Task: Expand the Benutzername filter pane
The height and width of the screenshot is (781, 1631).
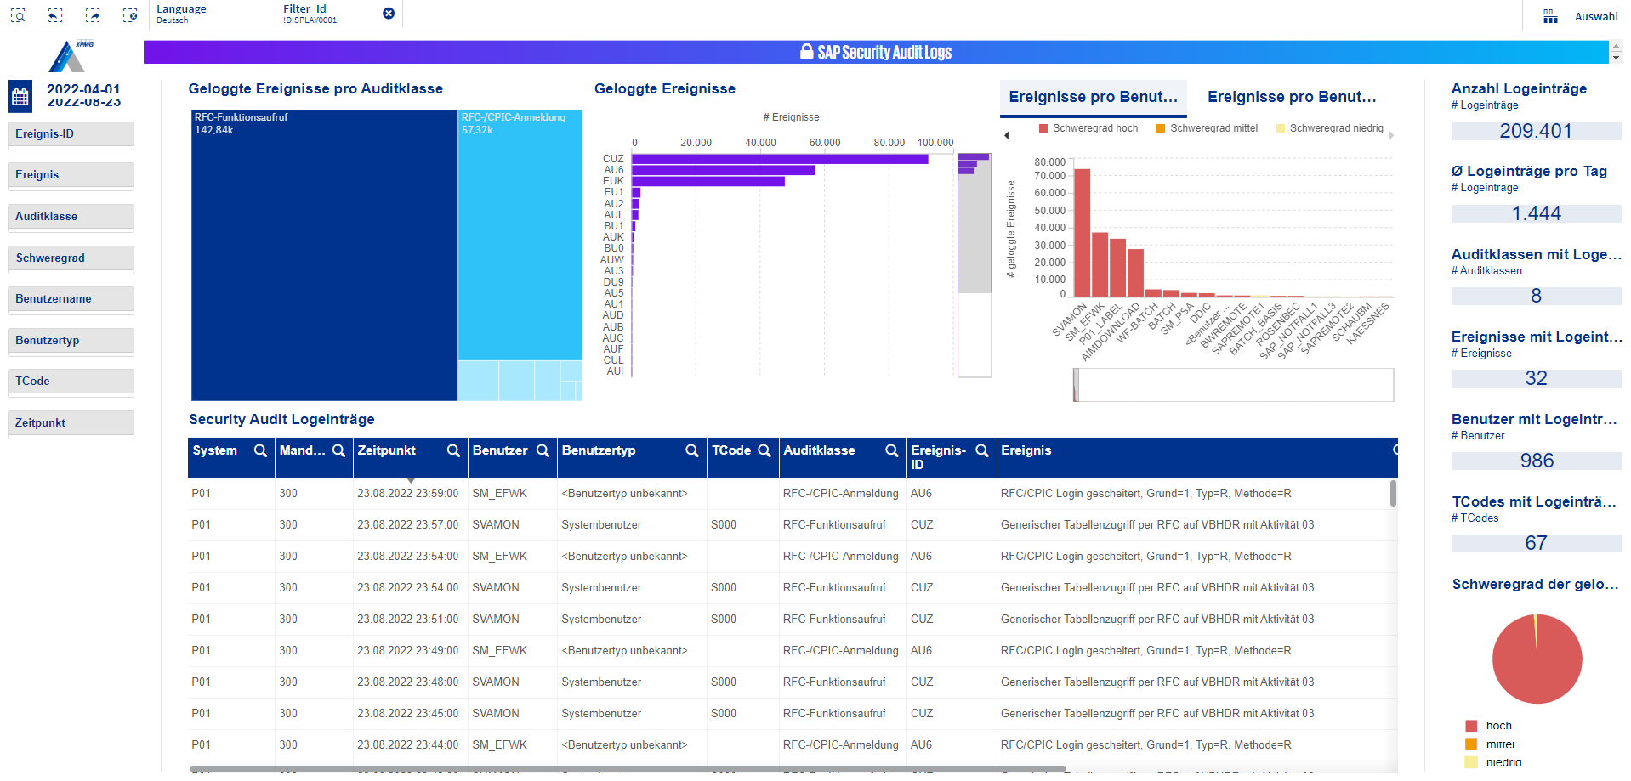Action: (x=71, y=299)
